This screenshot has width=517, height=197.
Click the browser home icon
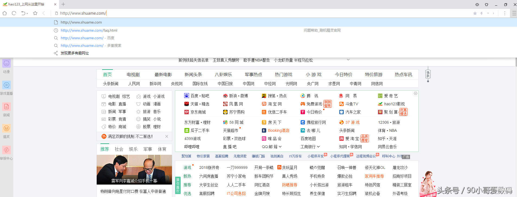5,13
